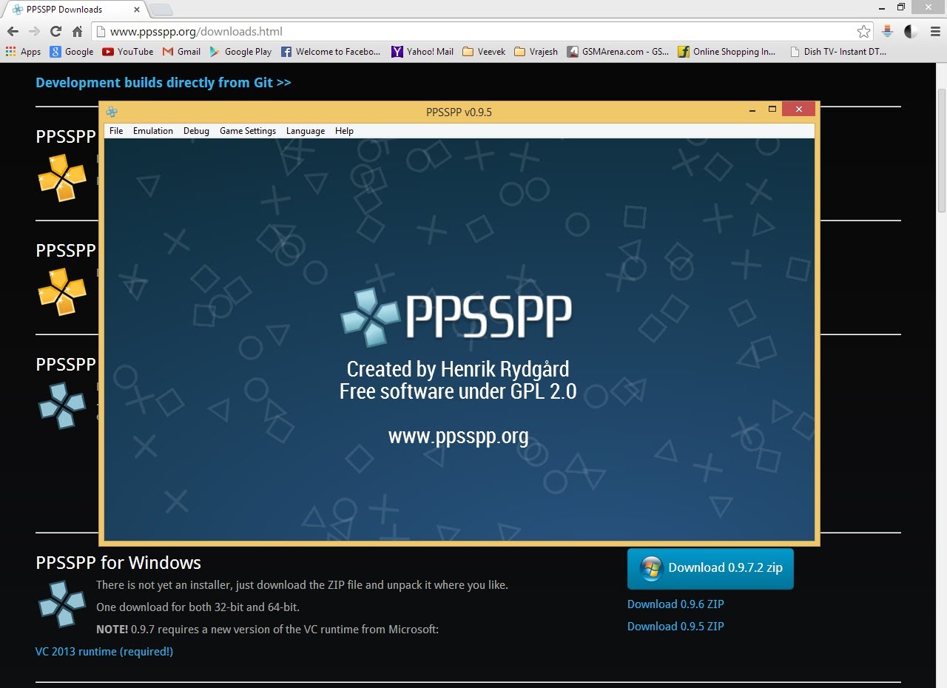The image size is (947, 688).
Task: Go back using Chrome's back arrow
Action: pos(13,32)
